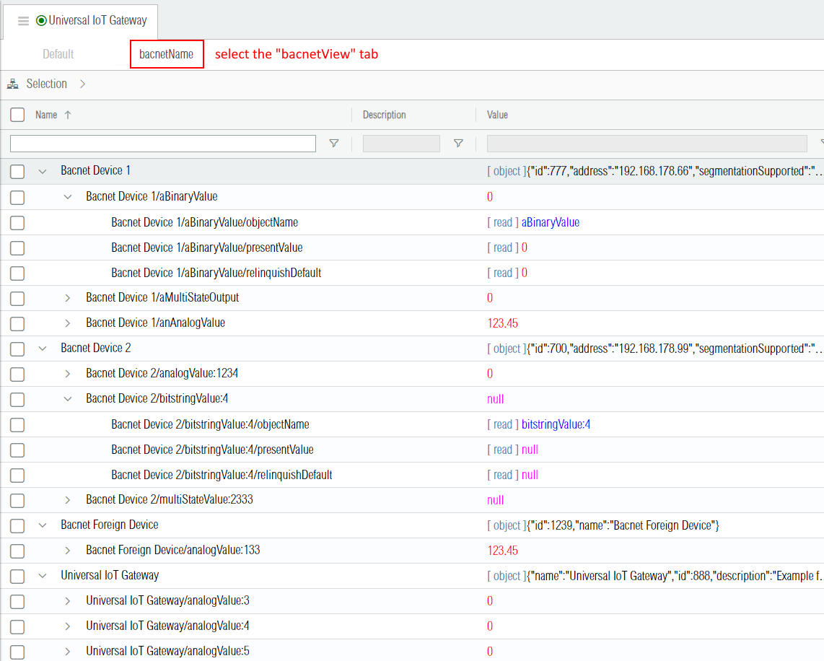Click the object link for Bacnet Device 2
Screen dimensions: 824x661
pos(507,349)
